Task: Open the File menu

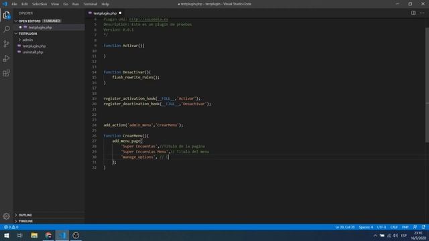Action: (x=14, y=4)
